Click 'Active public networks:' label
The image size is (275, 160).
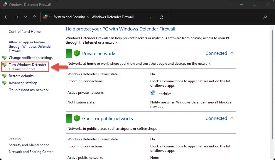[85, 158]
